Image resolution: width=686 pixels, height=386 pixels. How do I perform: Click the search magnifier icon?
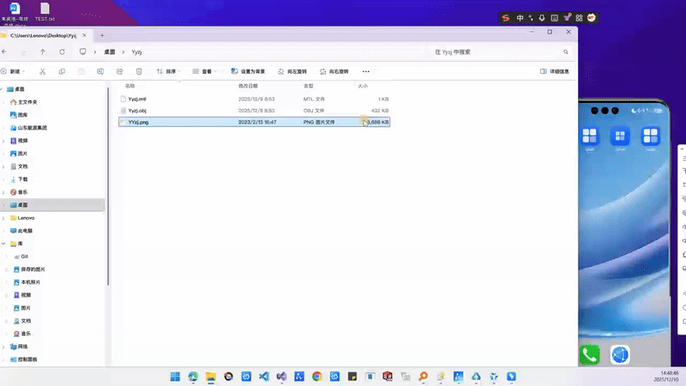point(566,52)
